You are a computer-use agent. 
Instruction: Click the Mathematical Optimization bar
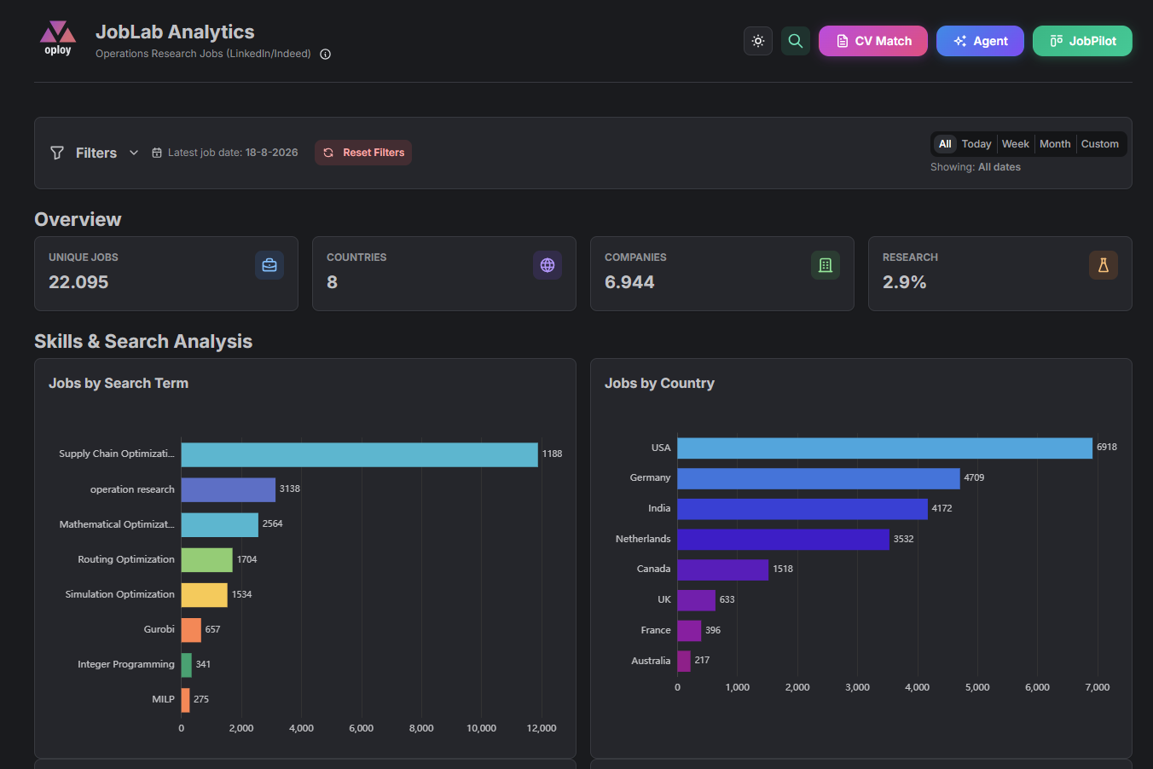point(220,524)
